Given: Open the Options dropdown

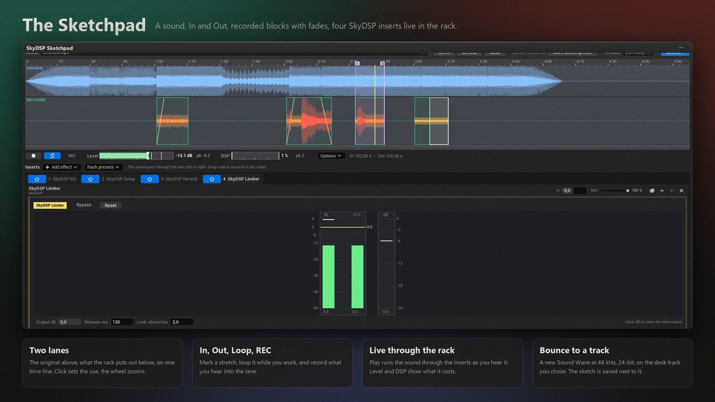Looking at the screenshot, I should [331, 156].
